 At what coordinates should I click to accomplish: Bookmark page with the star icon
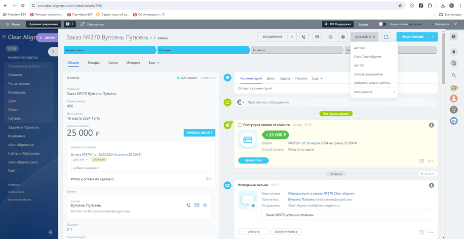[x=400, y=5]
